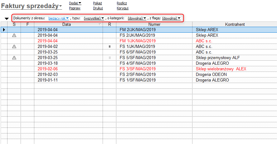277x144 pixels.
Task: Click red ABC s.c. contractor cell
Action: coord(204,41)
